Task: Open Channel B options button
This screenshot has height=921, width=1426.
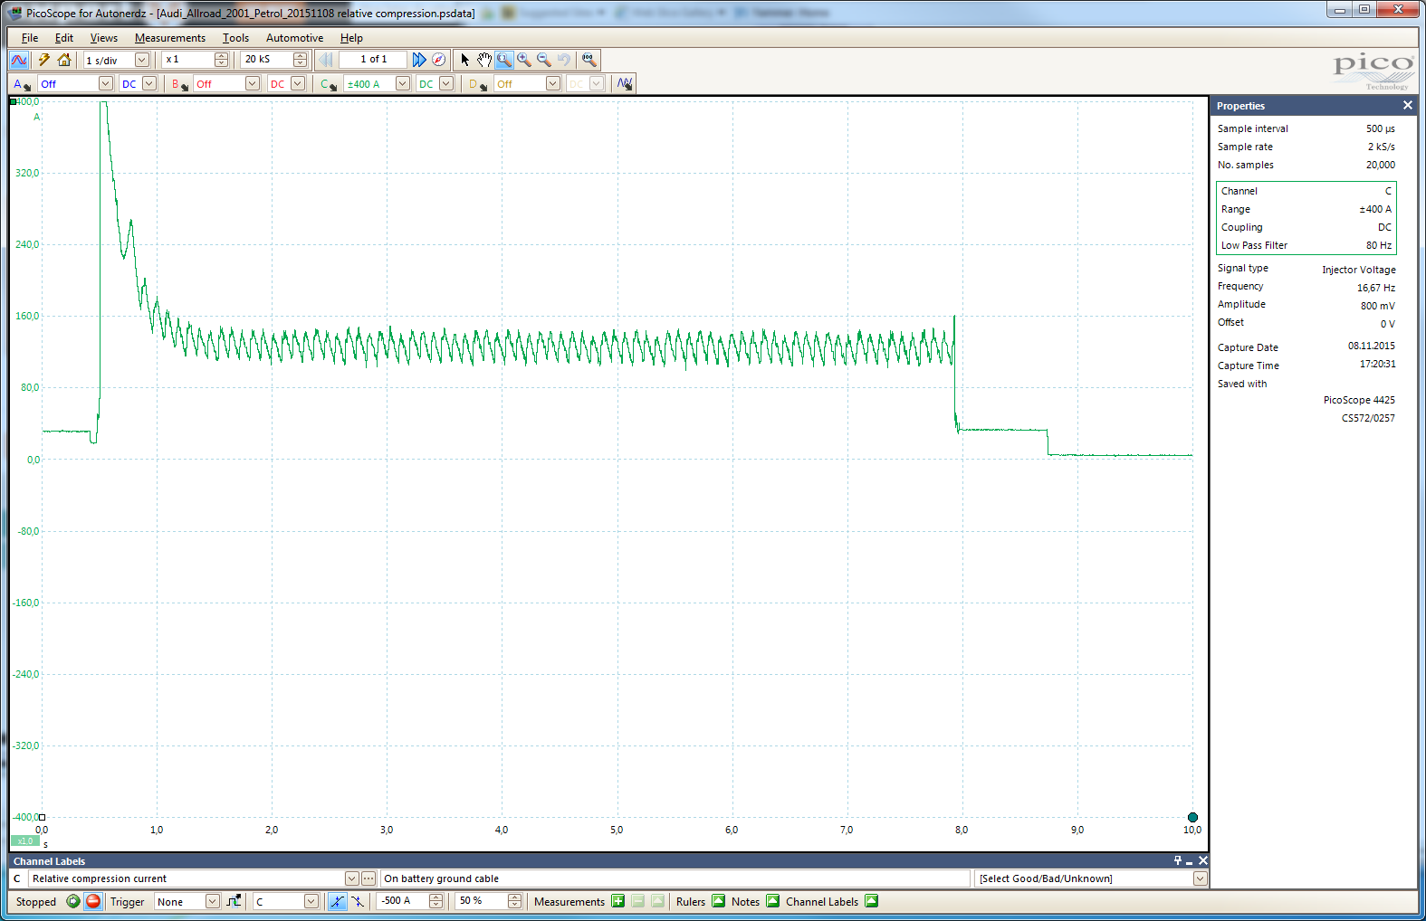Action: tap(180, 84)
